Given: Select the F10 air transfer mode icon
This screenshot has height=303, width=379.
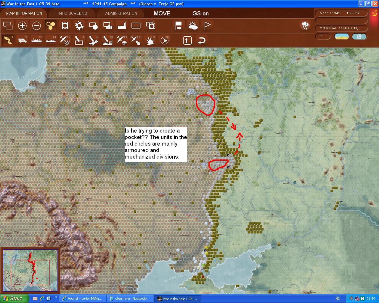Looking at the screenshot, I should 136,40.
